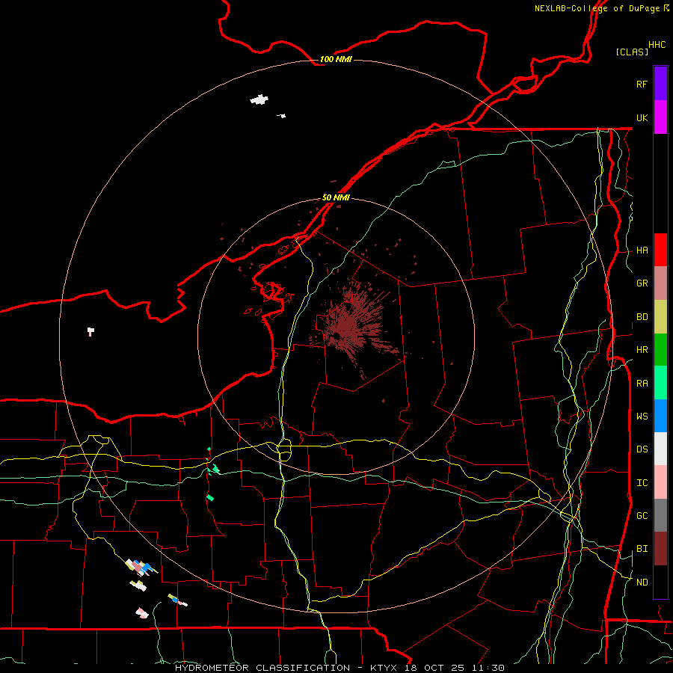Click the UK magenta legend swatch
This screenshot has height=673, width=673.
pos(660,117)
